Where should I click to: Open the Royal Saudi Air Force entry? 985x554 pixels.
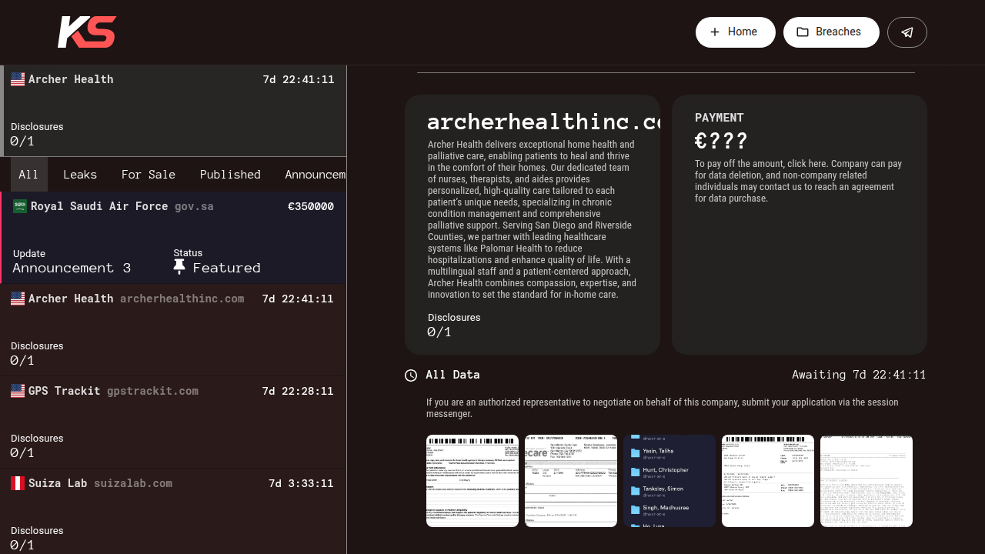click(x=173, y=238)
